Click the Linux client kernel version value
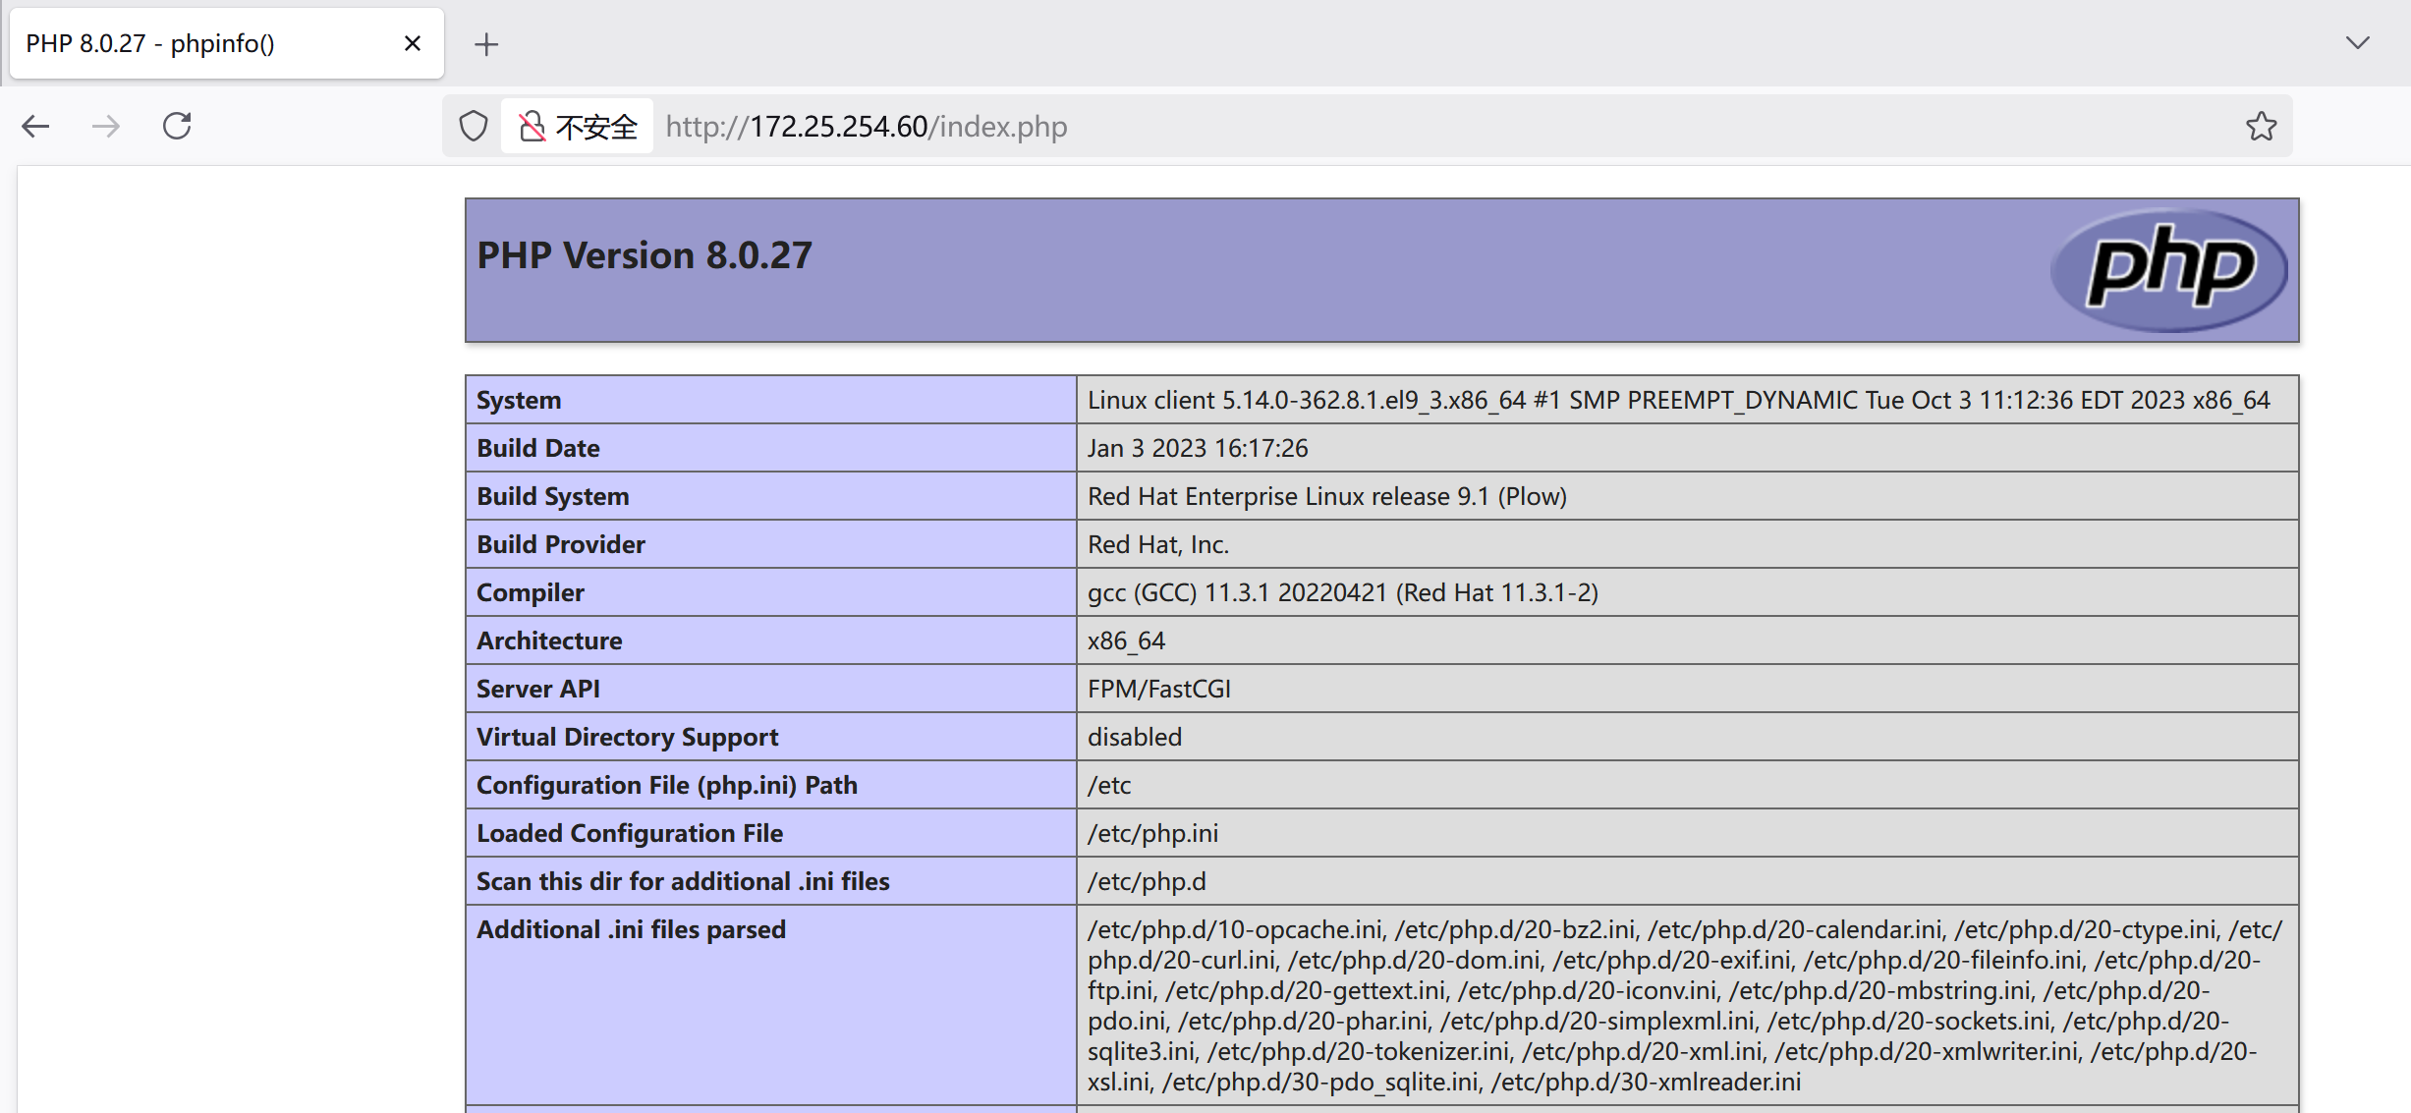The width and height of the screenshot is (2411, 1113). click(1678, 400)
